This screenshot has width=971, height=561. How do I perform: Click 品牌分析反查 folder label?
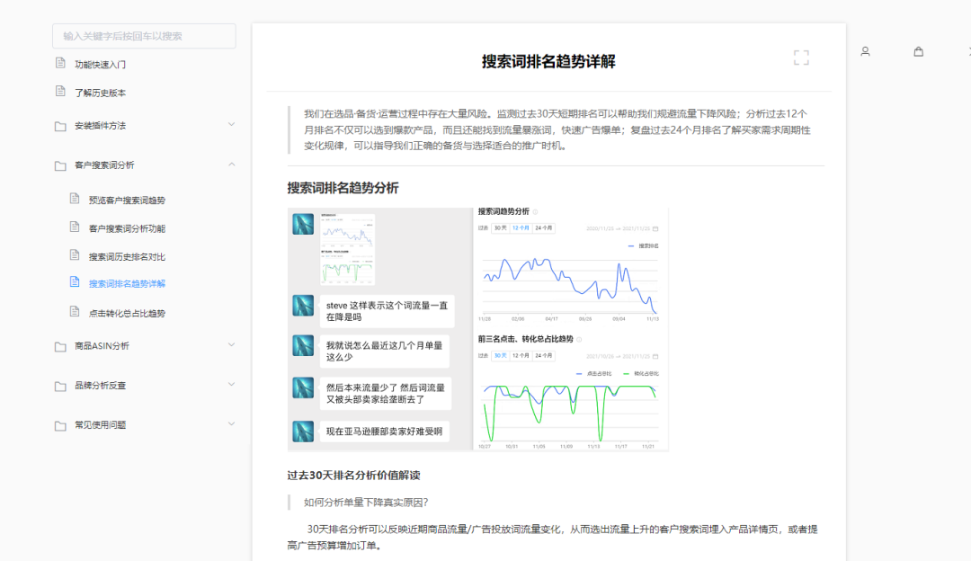101,386
